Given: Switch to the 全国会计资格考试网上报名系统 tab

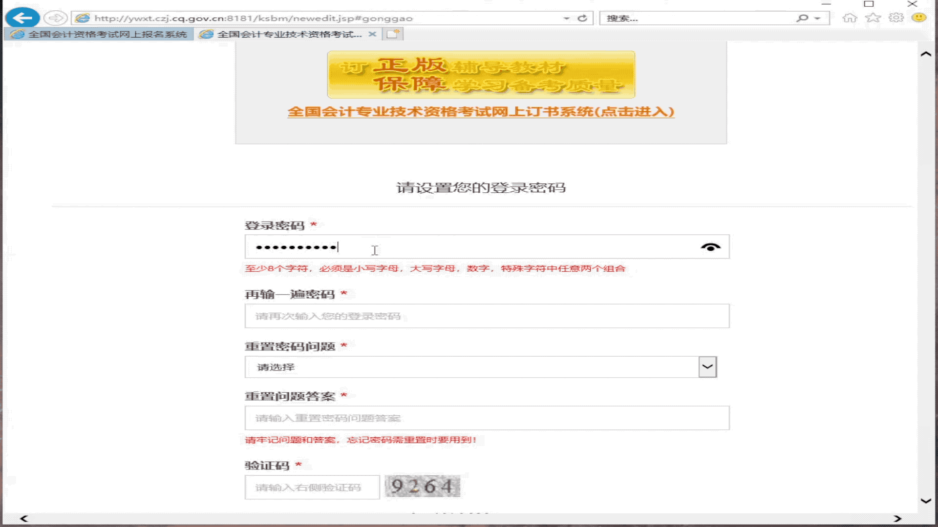Looking at the screenshot, I should [98, 34].
